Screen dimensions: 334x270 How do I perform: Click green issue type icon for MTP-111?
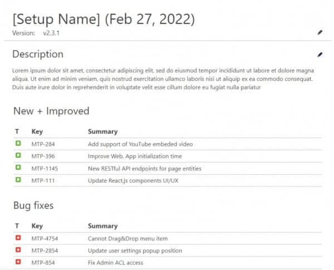tap(18, 180)
